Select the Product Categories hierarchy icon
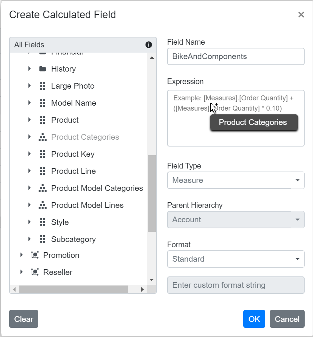This screenshot has width=313, height=337. coord(42,137)
